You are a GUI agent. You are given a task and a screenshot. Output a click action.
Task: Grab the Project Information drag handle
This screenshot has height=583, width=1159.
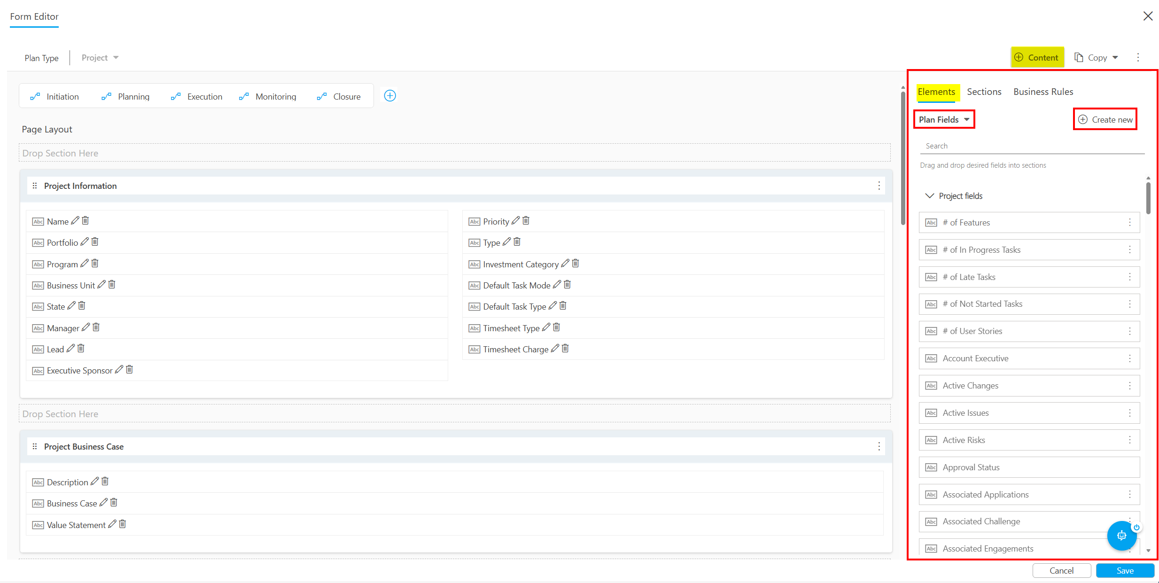34,186
